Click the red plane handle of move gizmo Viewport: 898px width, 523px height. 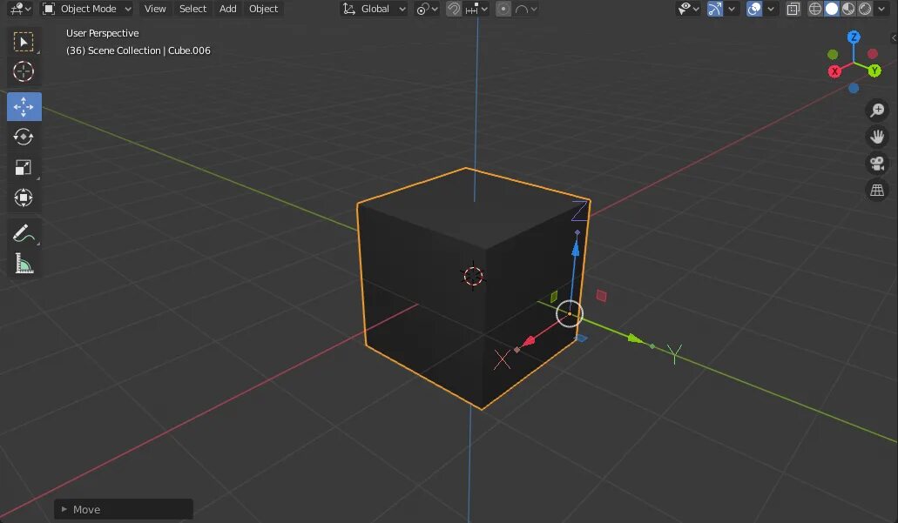tap(601, 295)
